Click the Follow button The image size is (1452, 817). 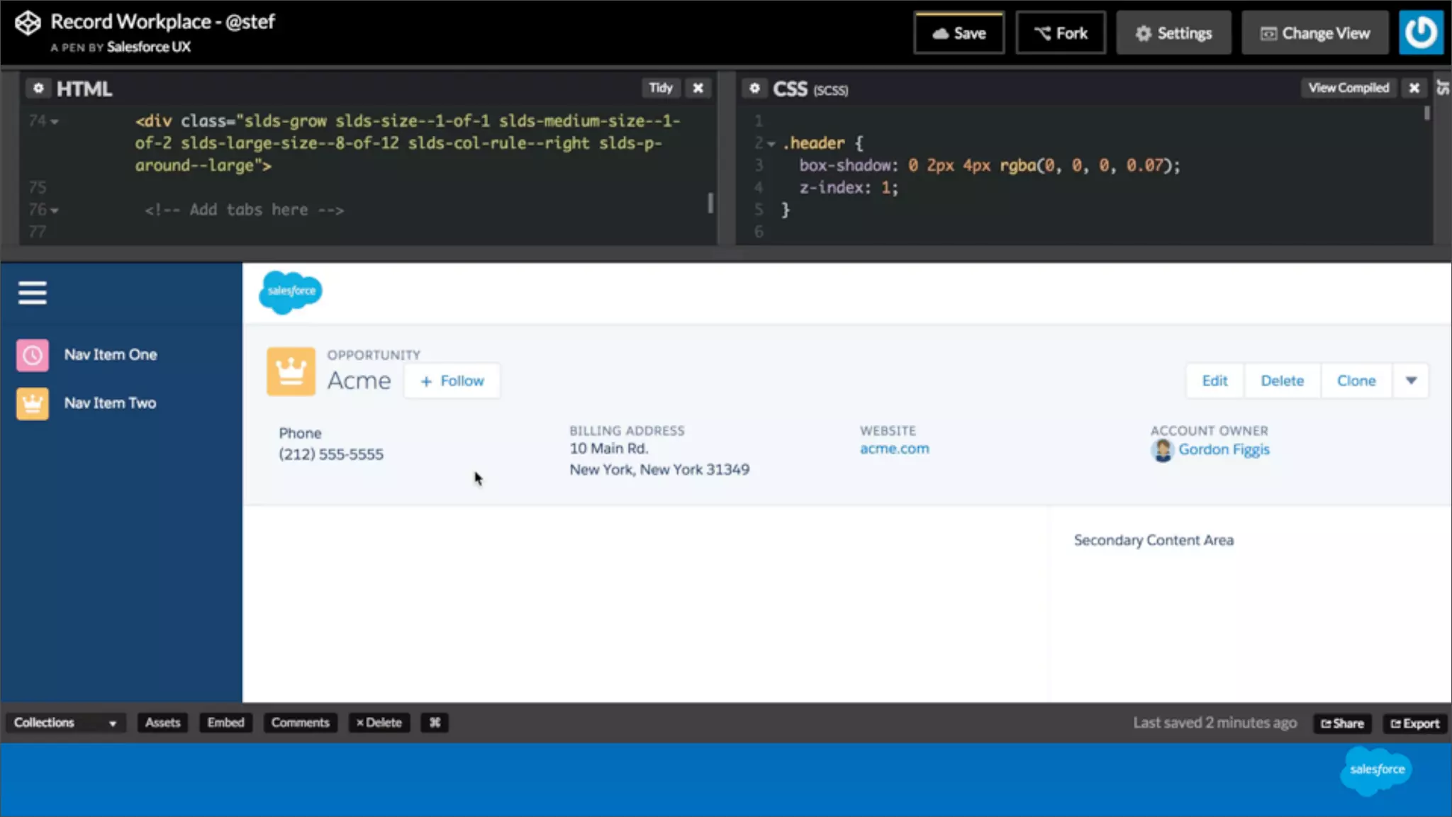tap(452, 381)
